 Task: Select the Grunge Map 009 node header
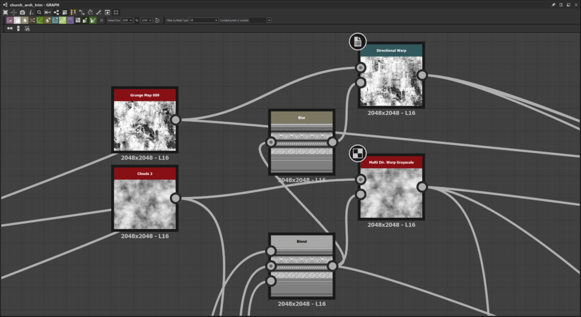point(145,95)
